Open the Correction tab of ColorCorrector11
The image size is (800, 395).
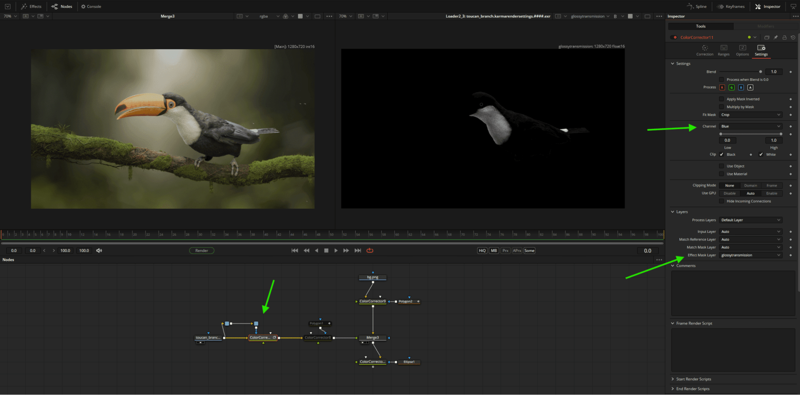(x=705, y=51)
